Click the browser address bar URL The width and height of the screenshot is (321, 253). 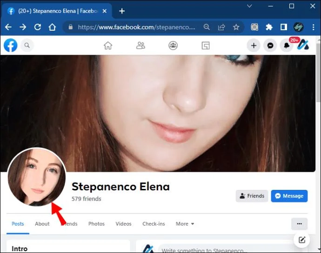coord(136,27)
